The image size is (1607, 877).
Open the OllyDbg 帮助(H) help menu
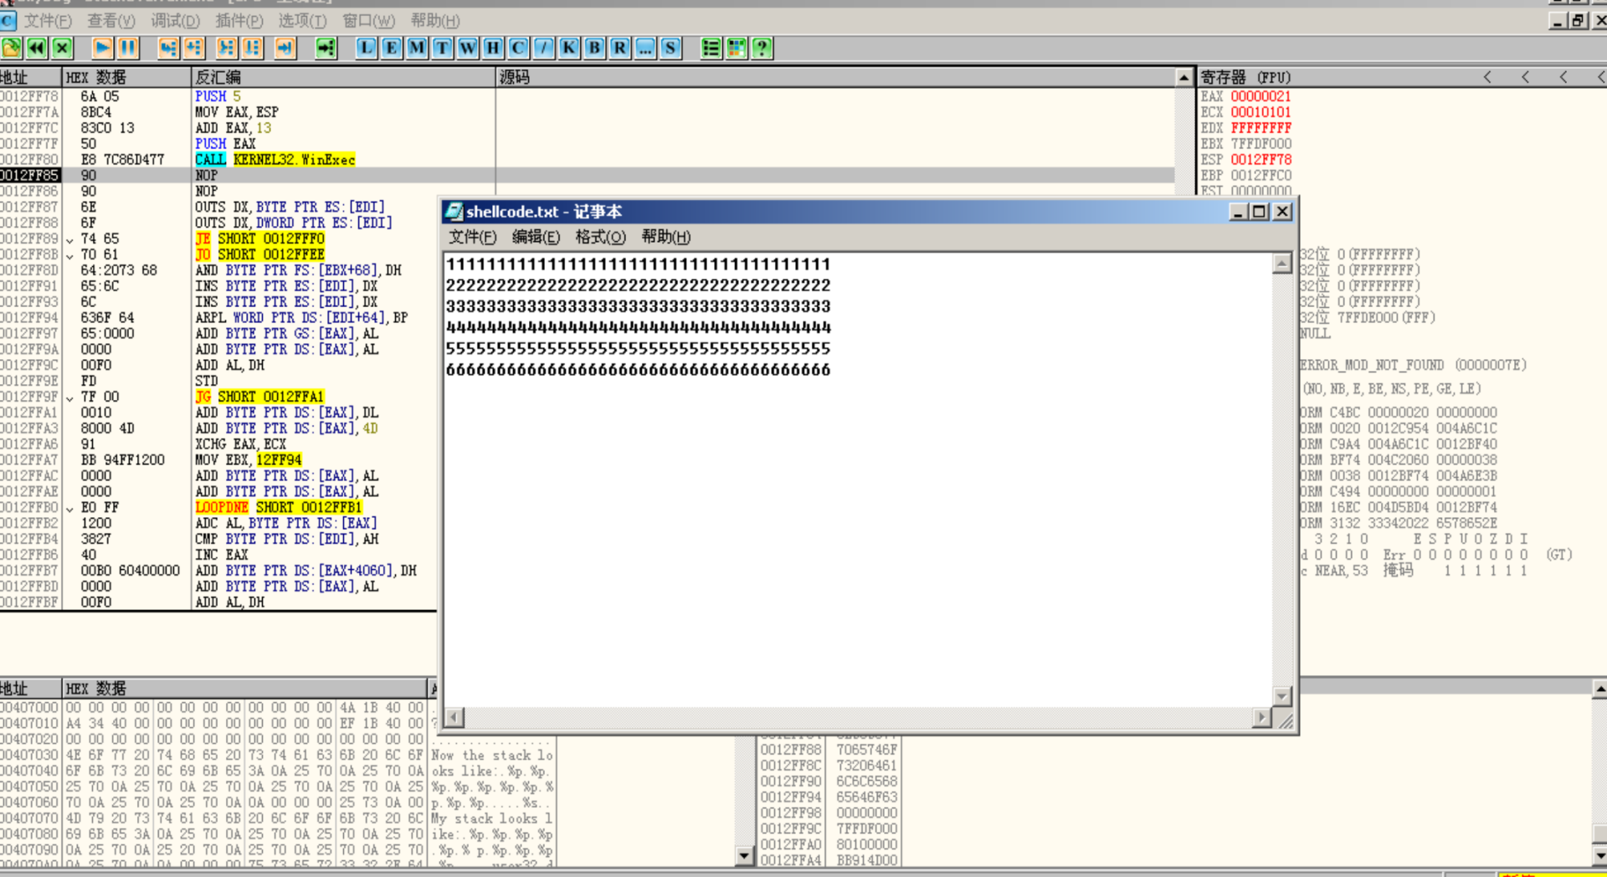tap(434, 20)
